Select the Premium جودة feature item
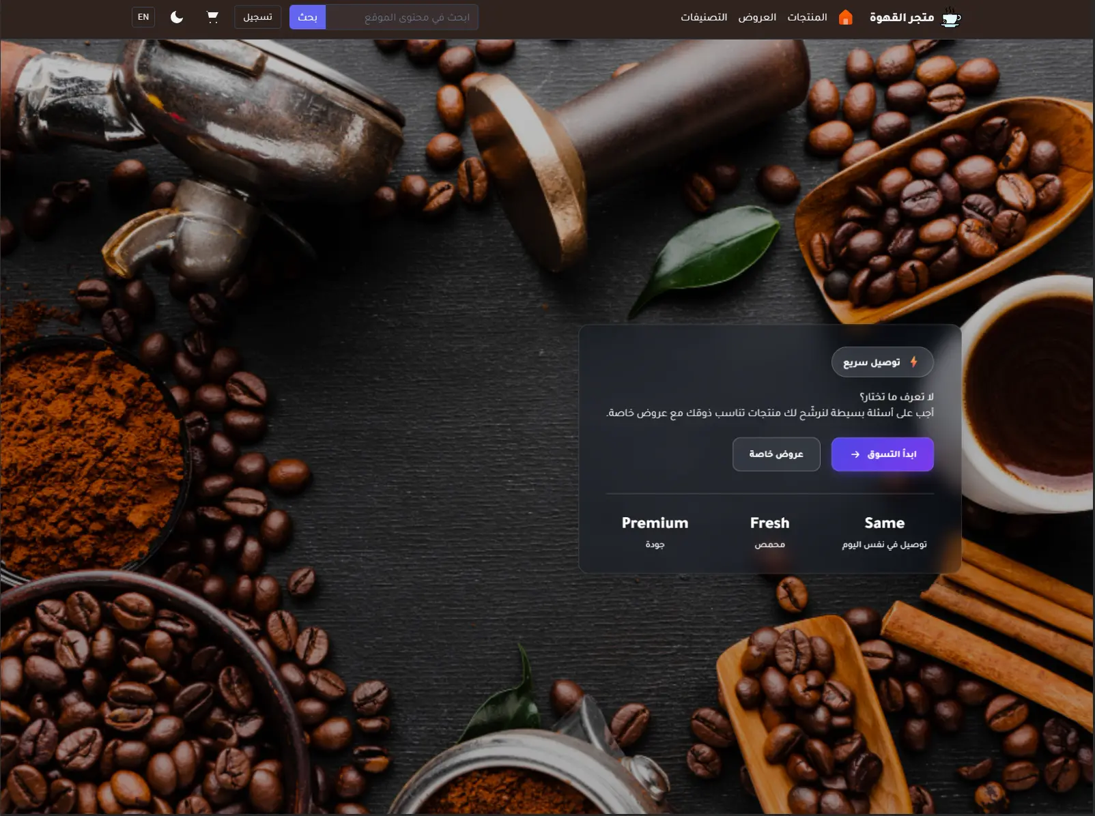This screenshot has width=1095, height=816. (x=655, y=531)
